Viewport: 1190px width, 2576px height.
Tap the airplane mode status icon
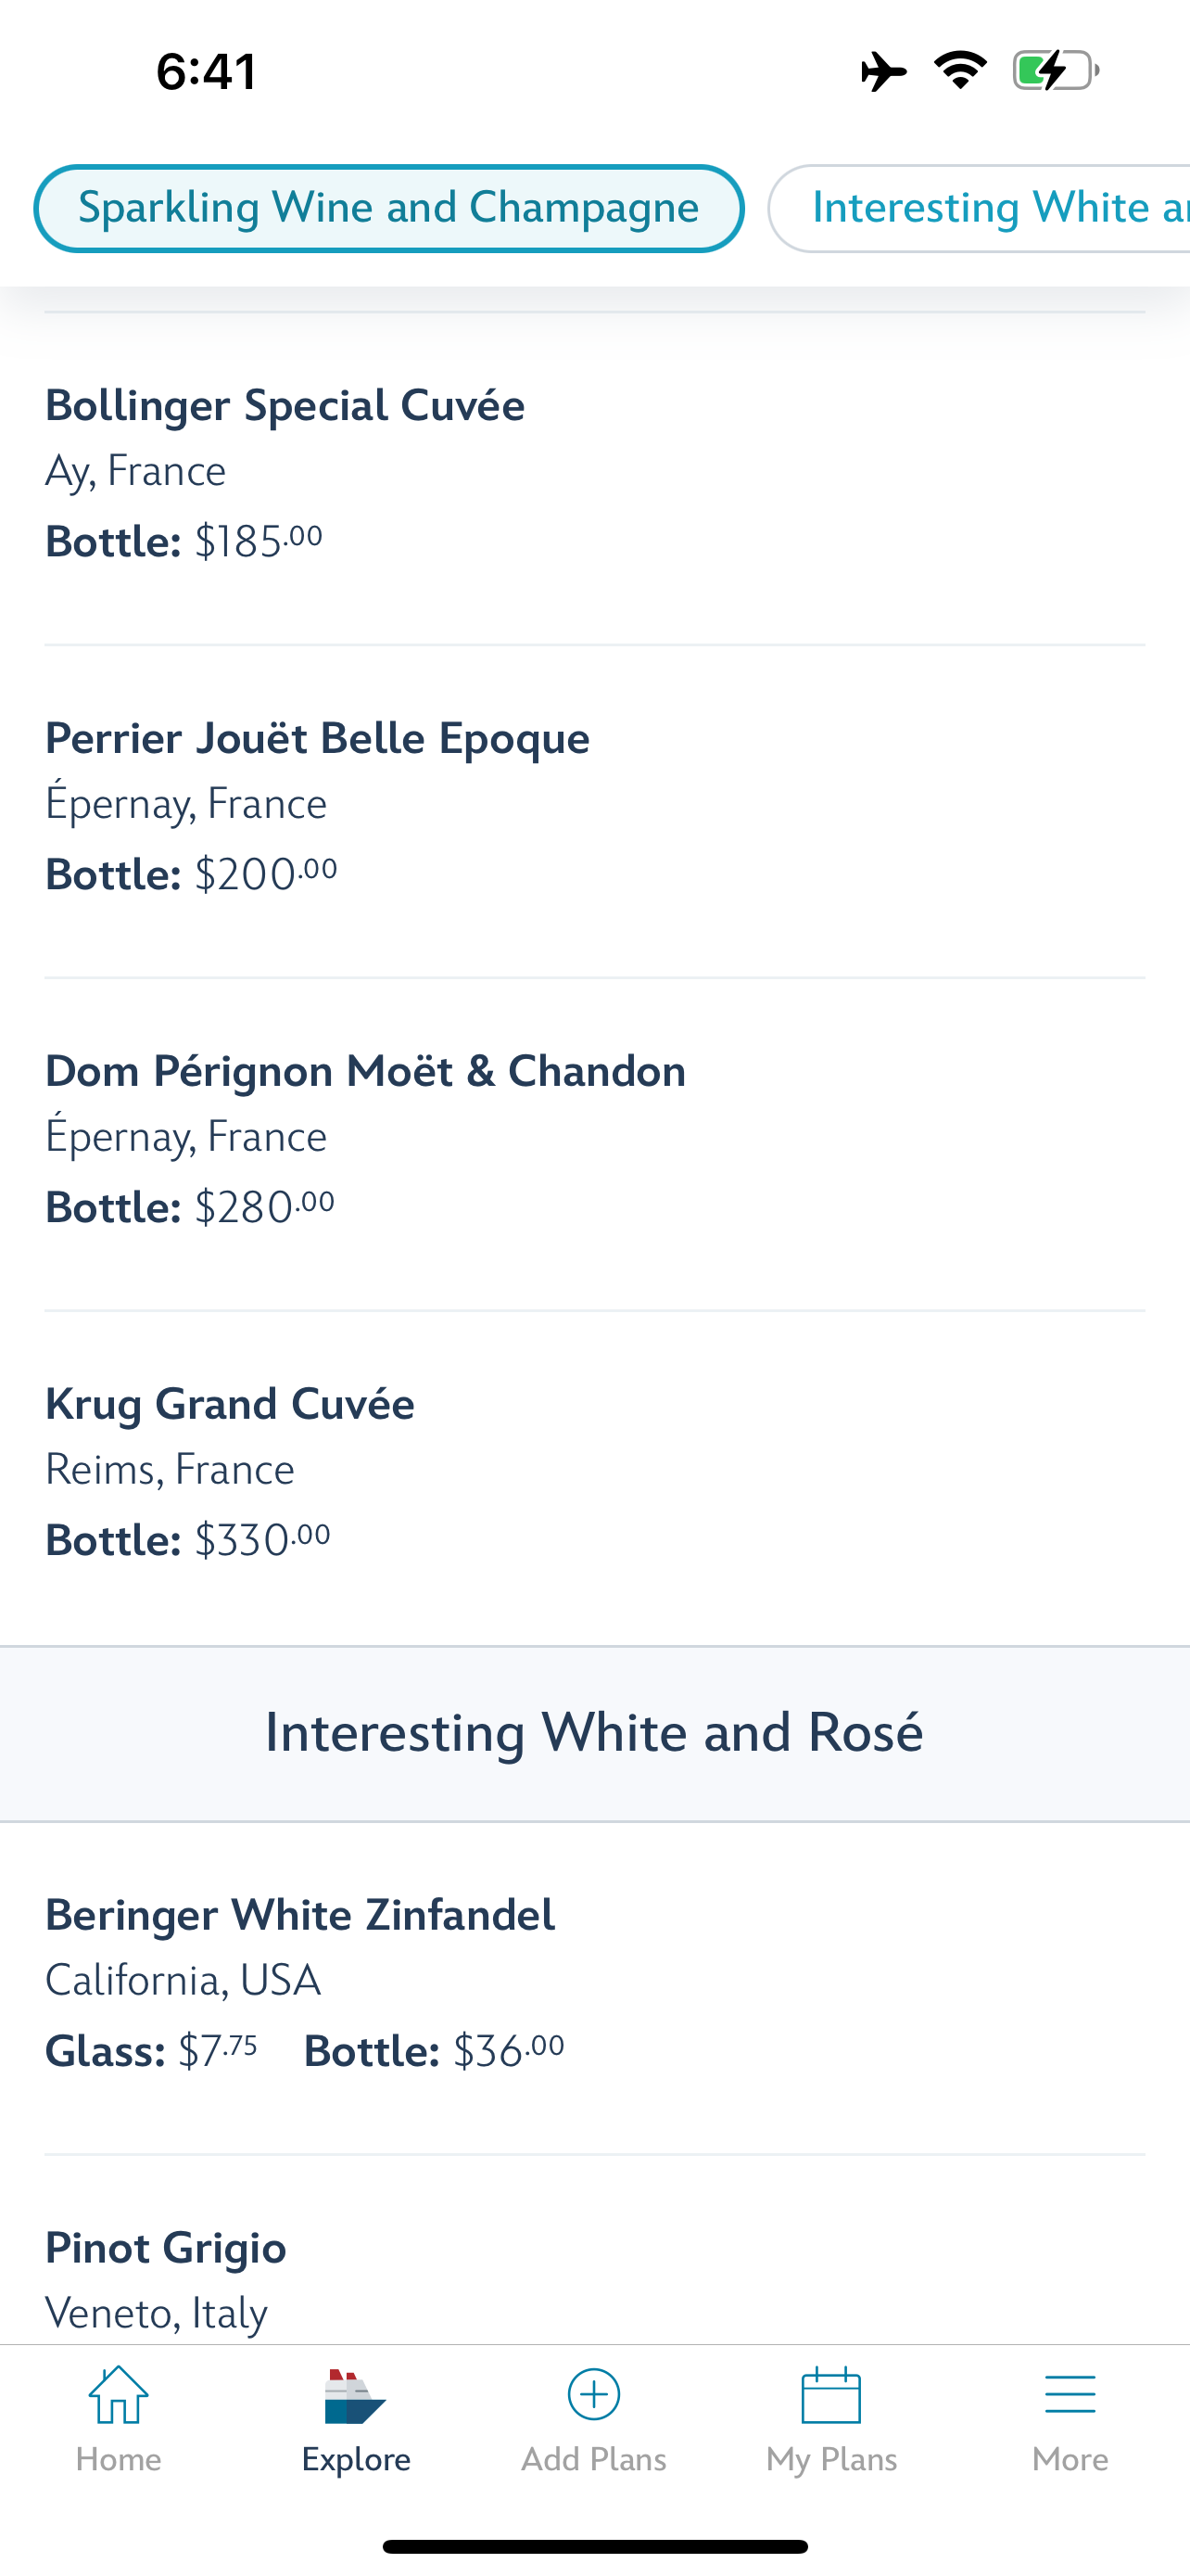pos(883,72)
